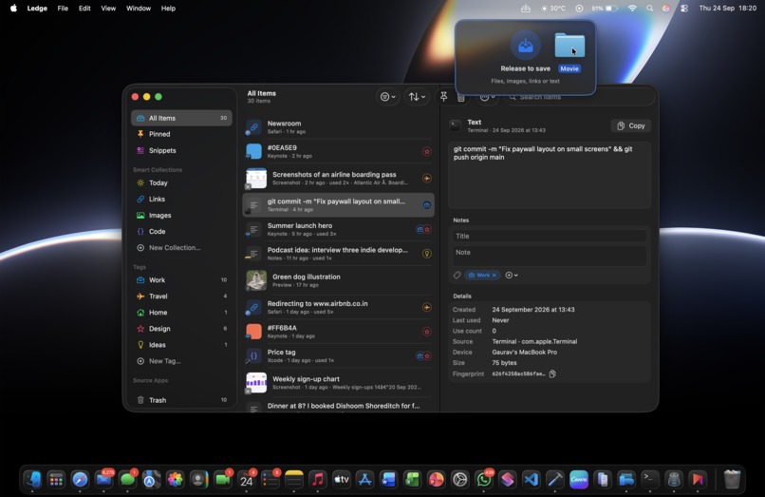The image size is (765, 497).
Task: Open Control Centre in menu bar
Action: [x=684, y=9]
